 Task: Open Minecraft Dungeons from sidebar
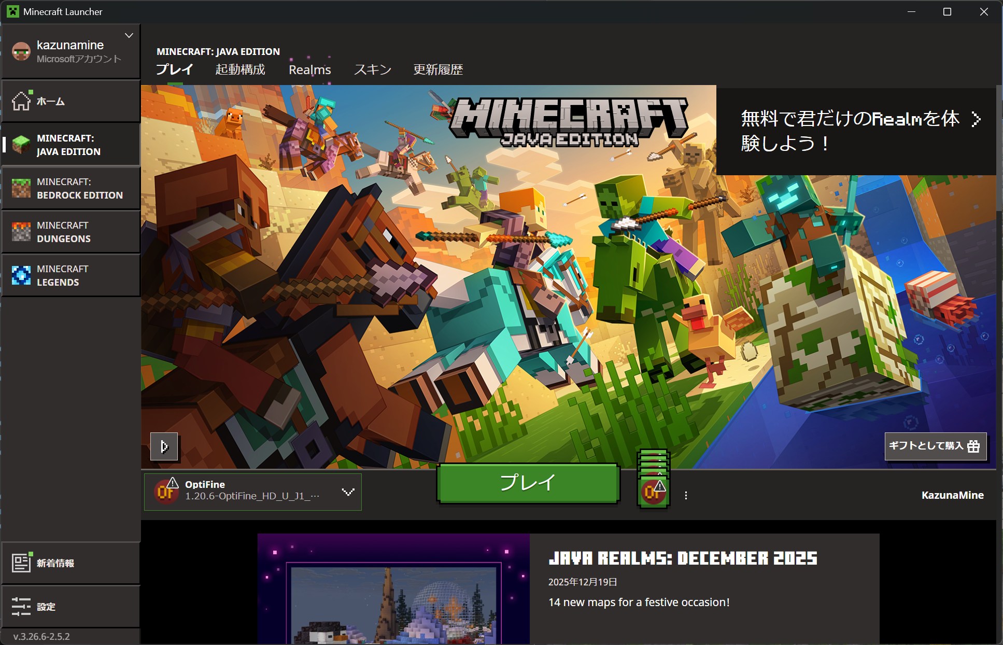point(70,232)
